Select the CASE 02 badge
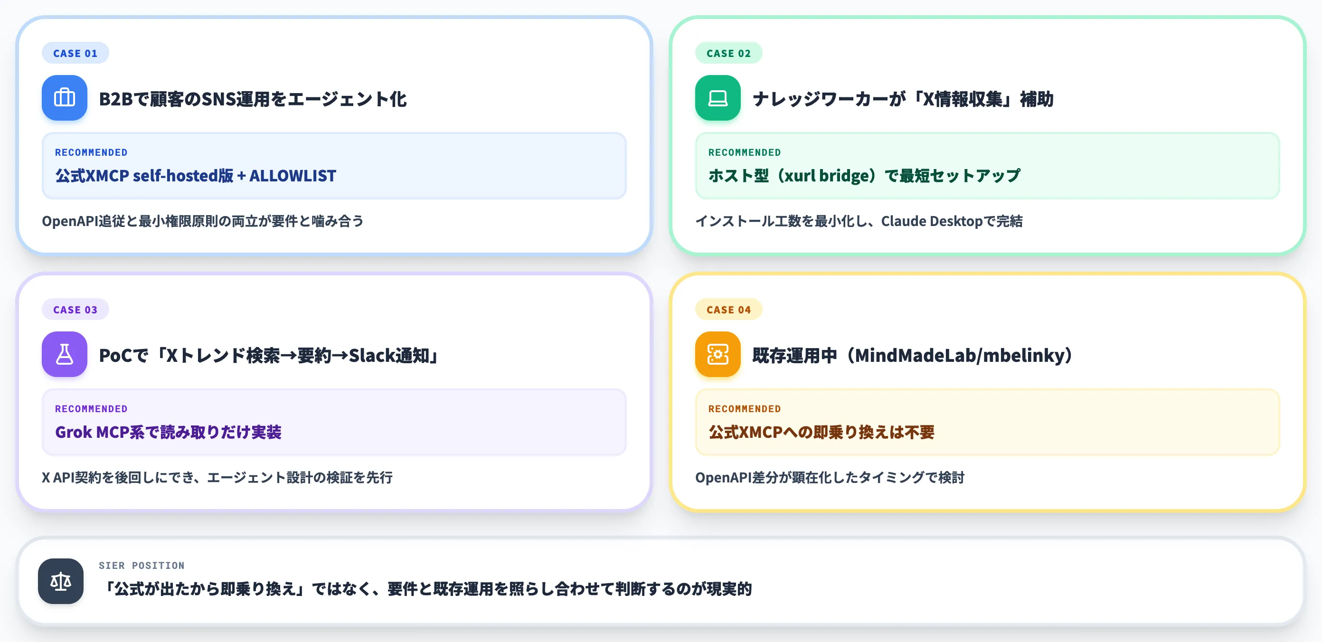Screen dimensions: 1322x642 tap(728, 53)
